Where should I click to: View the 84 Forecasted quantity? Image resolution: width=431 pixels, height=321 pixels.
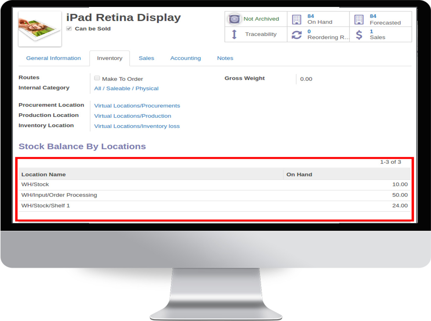pos(381,19)
